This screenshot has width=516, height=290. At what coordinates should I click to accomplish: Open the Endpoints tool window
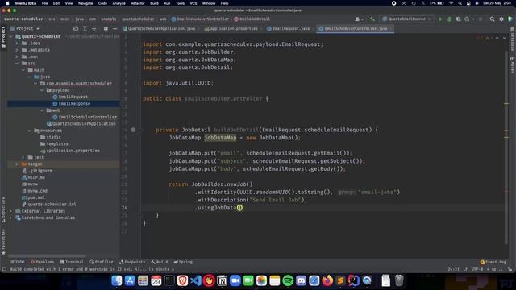tap(132, 262)
